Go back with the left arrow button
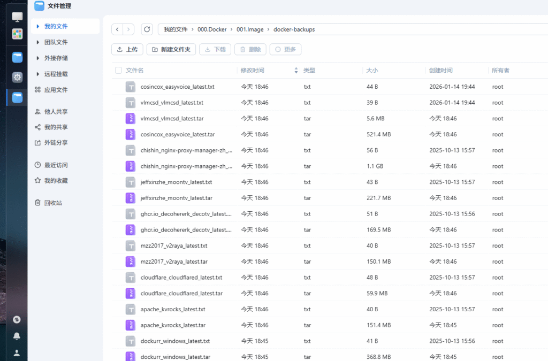Image resolution: width=548 pixels, height=361 pixels. tap(117, 29)
